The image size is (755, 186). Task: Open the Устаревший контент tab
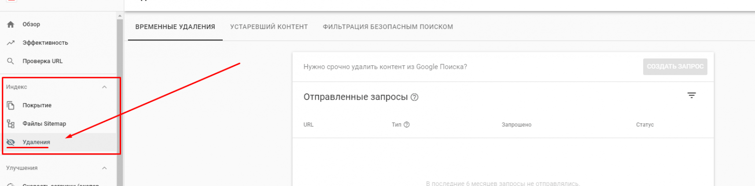click(269, 27)
